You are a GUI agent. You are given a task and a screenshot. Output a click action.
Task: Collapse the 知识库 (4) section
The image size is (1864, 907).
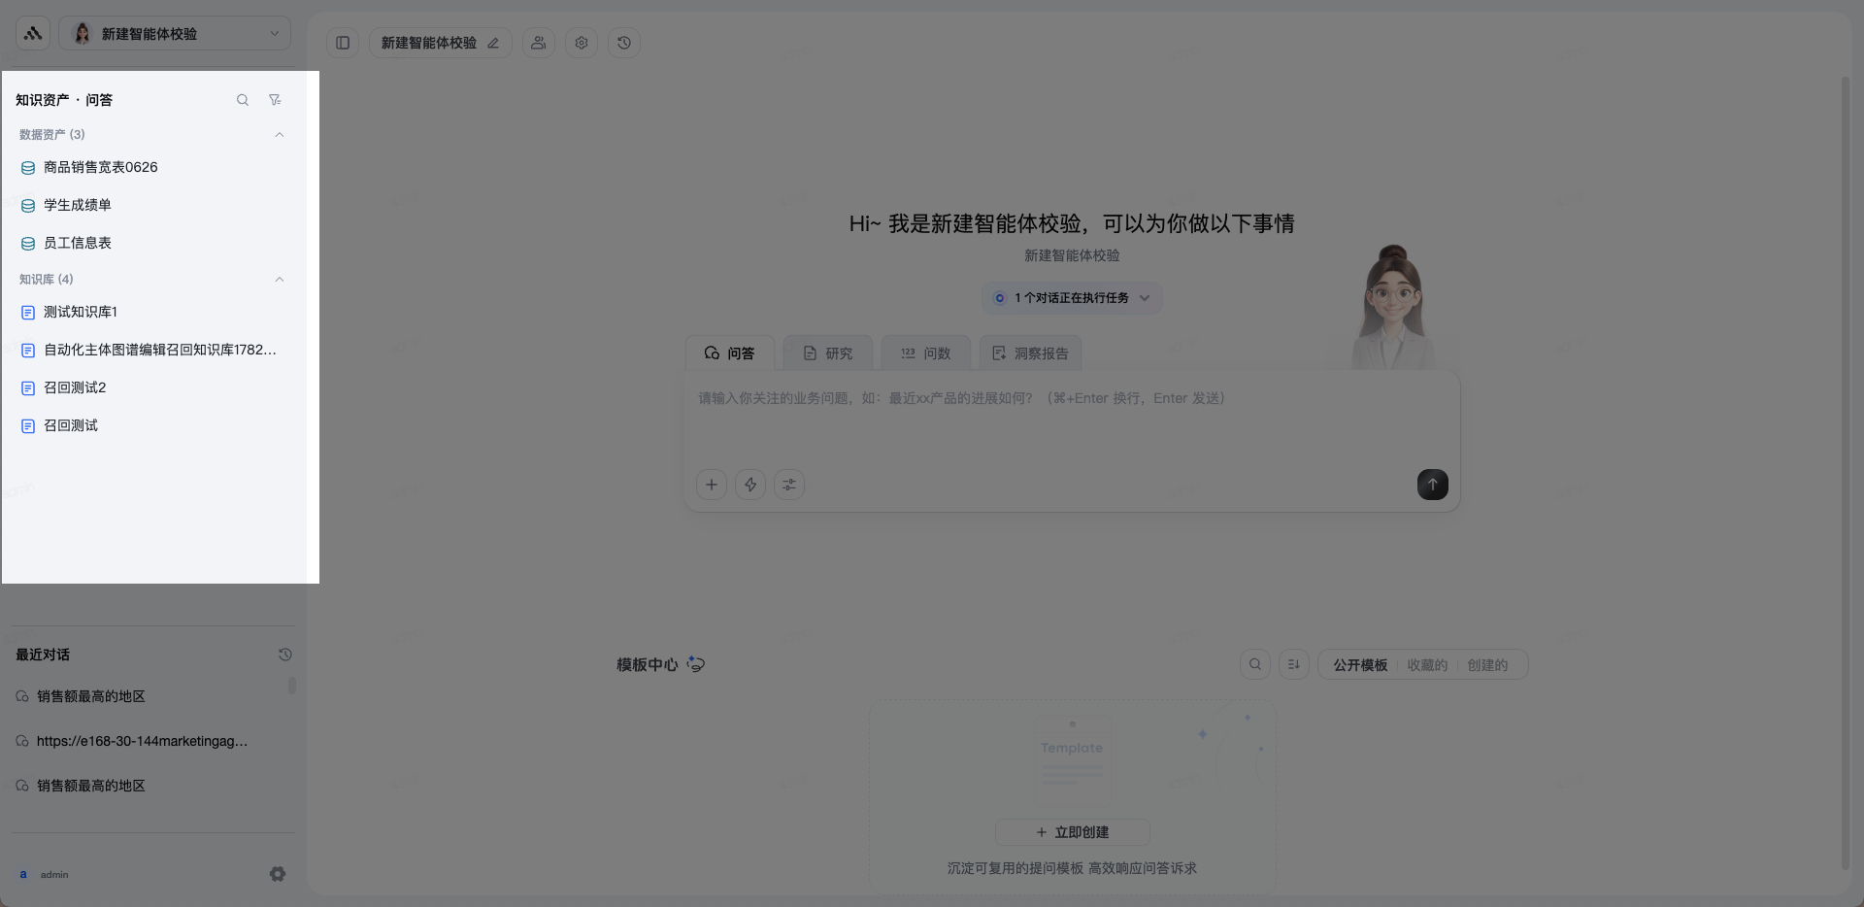point(280,280)
